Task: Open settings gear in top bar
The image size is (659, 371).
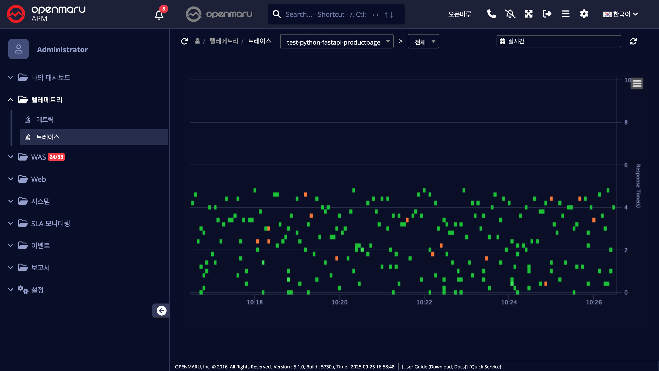Action: pyautogui.click(x=584, y=14)
